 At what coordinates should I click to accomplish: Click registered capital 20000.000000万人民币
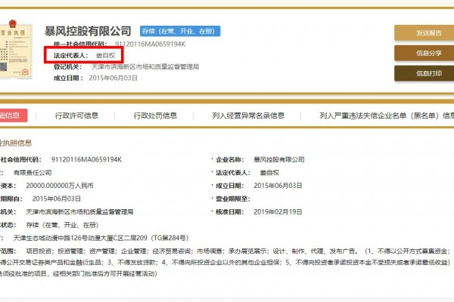point(60,186)
